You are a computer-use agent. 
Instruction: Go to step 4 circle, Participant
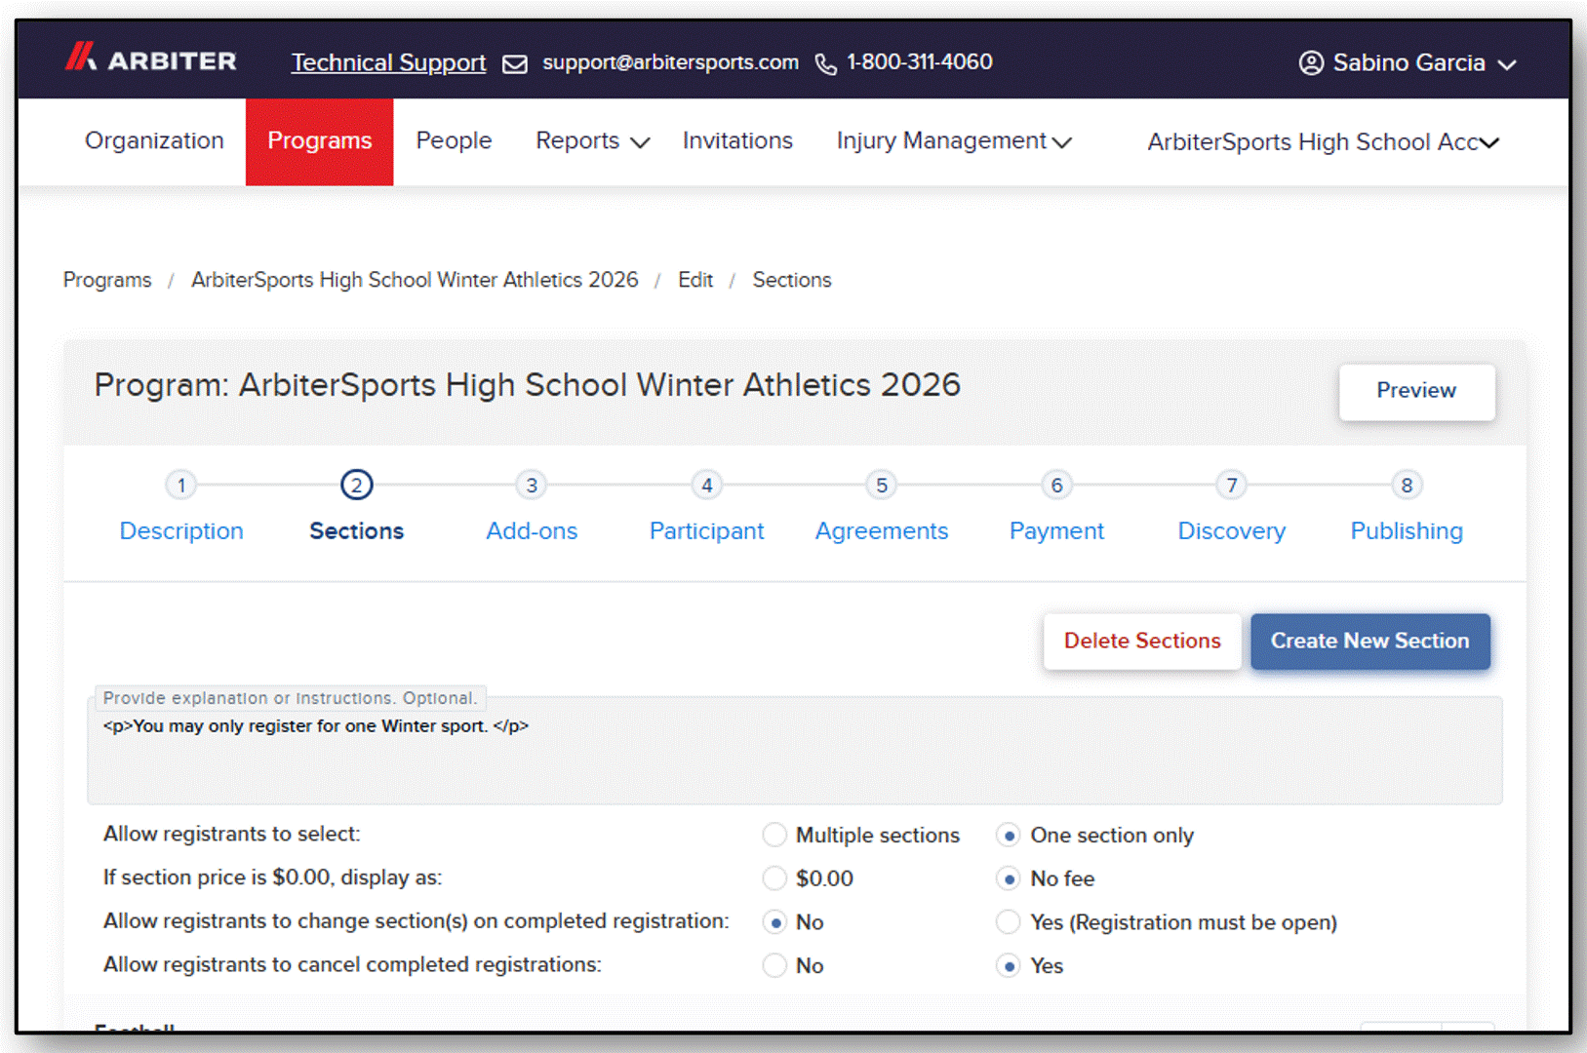706,485
